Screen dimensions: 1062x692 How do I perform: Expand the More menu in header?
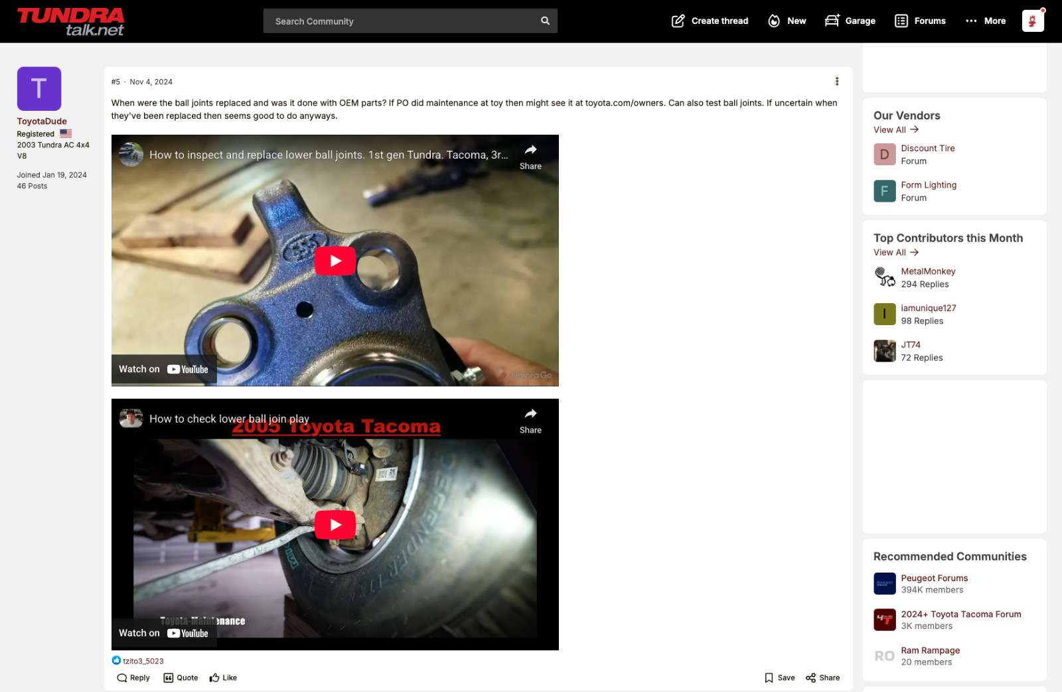point(986,21)
